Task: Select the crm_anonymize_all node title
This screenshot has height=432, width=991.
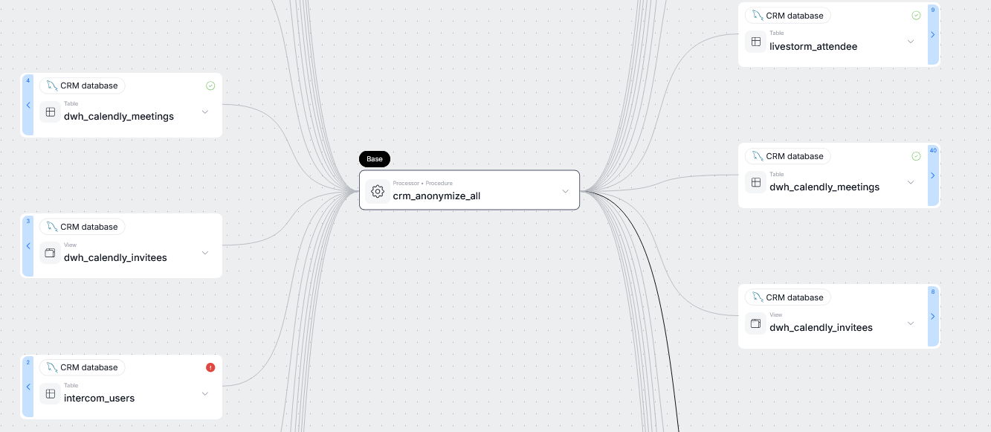Action: (436, 196)
